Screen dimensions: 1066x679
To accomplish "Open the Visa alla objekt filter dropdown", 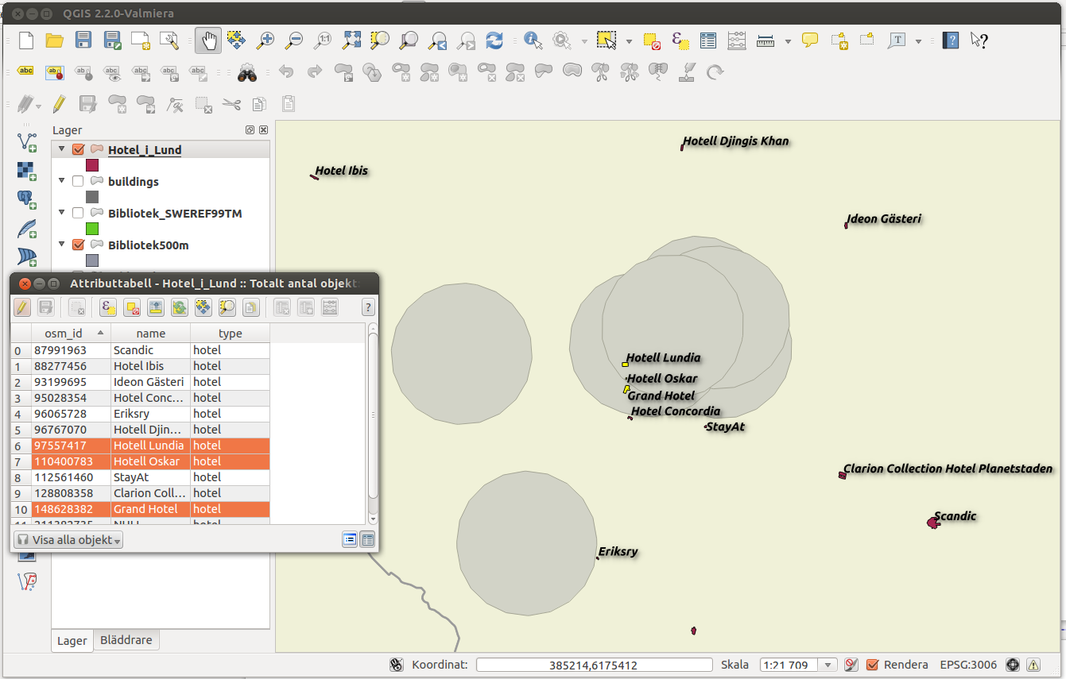I will (69, 540).
